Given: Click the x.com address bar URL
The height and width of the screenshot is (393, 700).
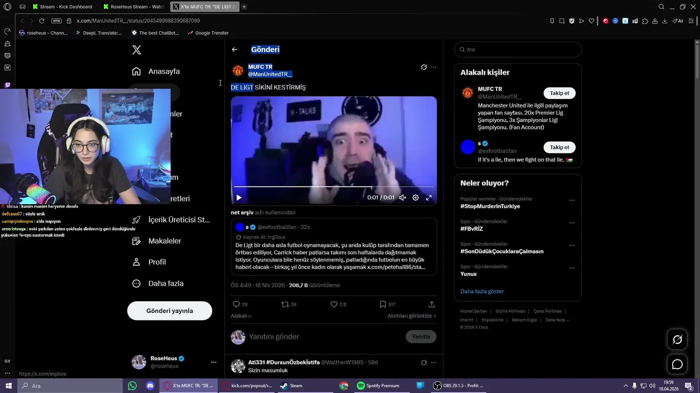Looking at the screenshot, I should 138,21.
